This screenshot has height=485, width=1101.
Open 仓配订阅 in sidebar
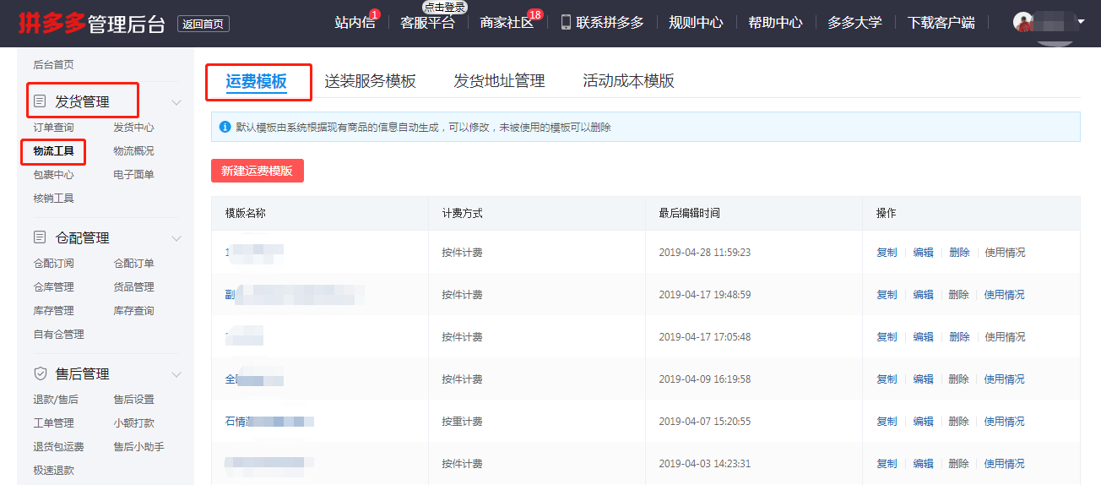(x=53, y=264)
